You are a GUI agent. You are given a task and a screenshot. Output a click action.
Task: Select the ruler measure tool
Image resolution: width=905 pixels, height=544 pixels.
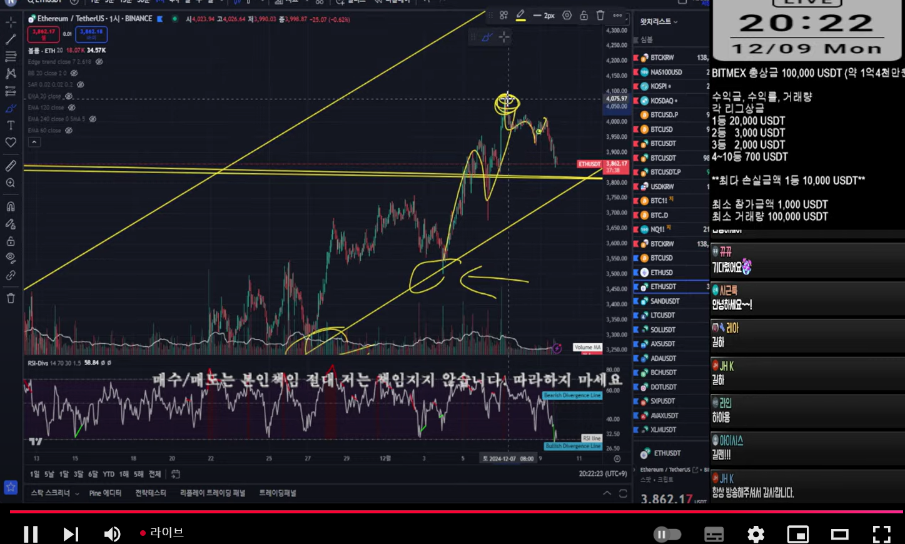(11, 166)
